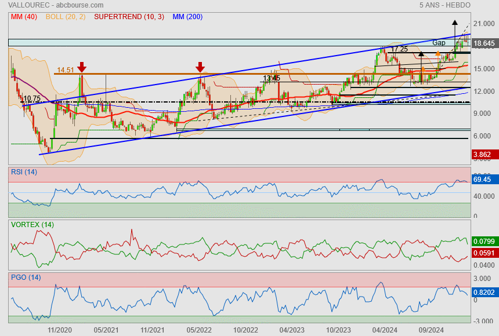Click the 10/2023 date axis label

click(x=338, y=330)
